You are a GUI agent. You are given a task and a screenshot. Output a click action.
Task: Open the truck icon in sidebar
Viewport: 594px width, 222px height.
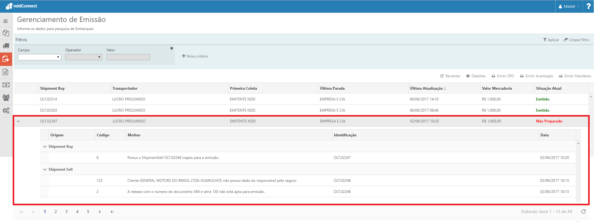point(6,46)
